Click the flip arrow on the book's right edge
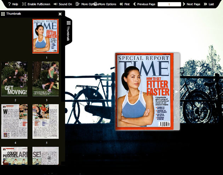Screen dimensions: 223x175 coord(177,92)
